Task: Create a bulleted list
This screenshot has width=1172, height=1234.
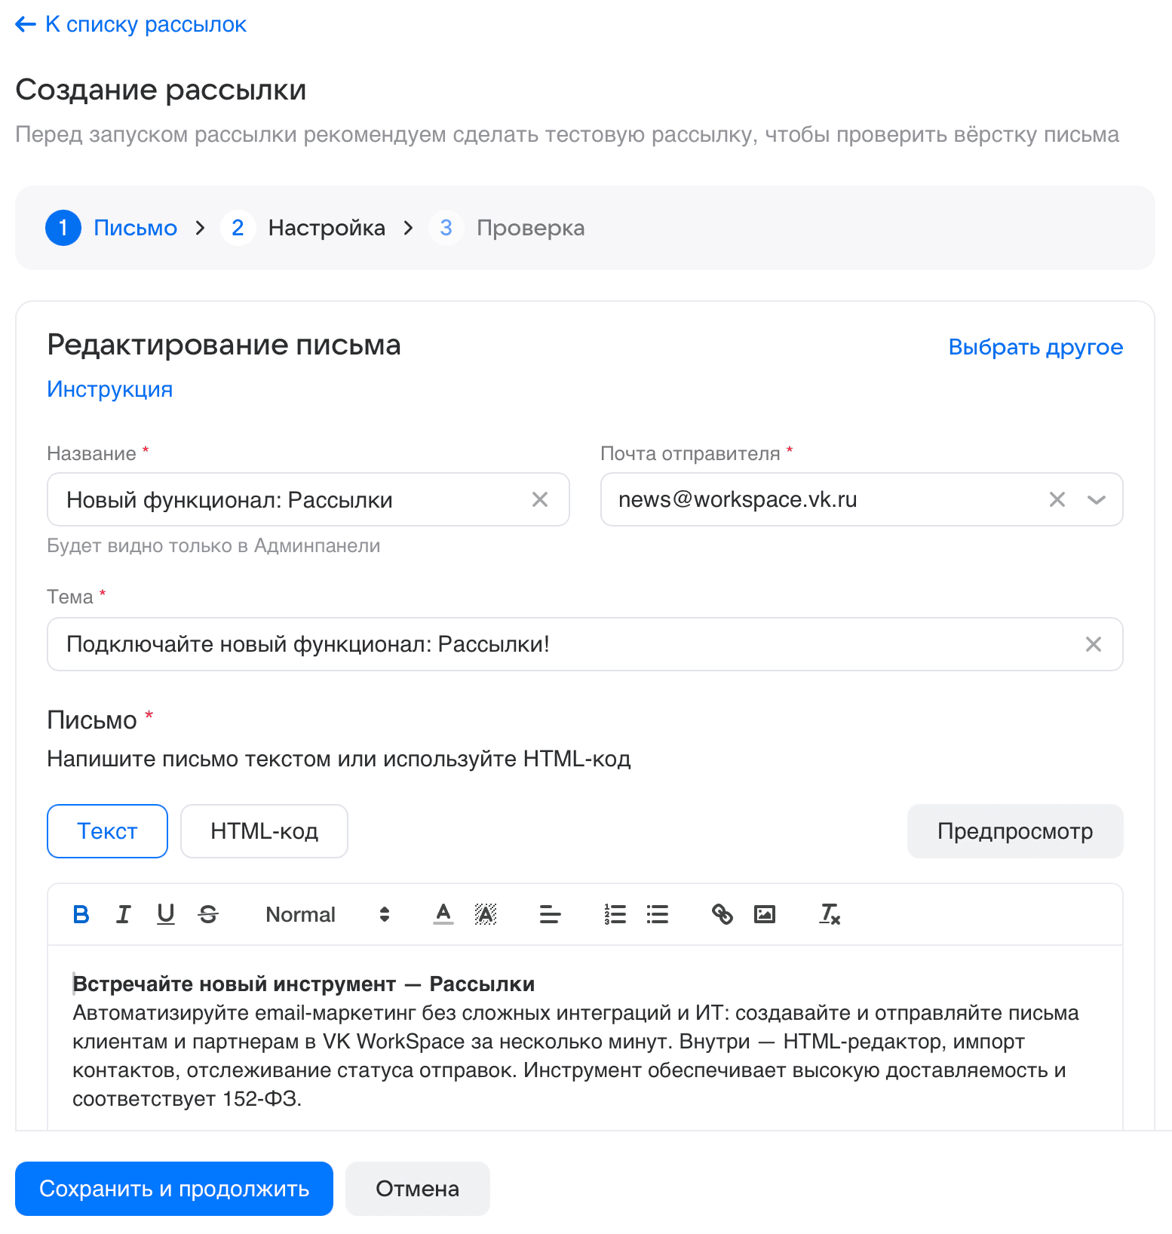Action: (x=658, y=914)
